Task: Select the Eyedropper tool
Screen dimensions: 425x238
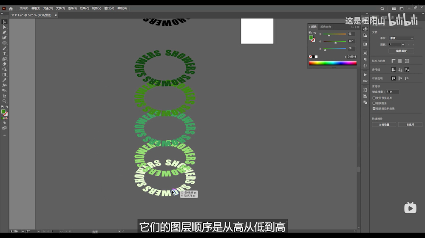Action: pyautogui.click(x=4, y=80)
